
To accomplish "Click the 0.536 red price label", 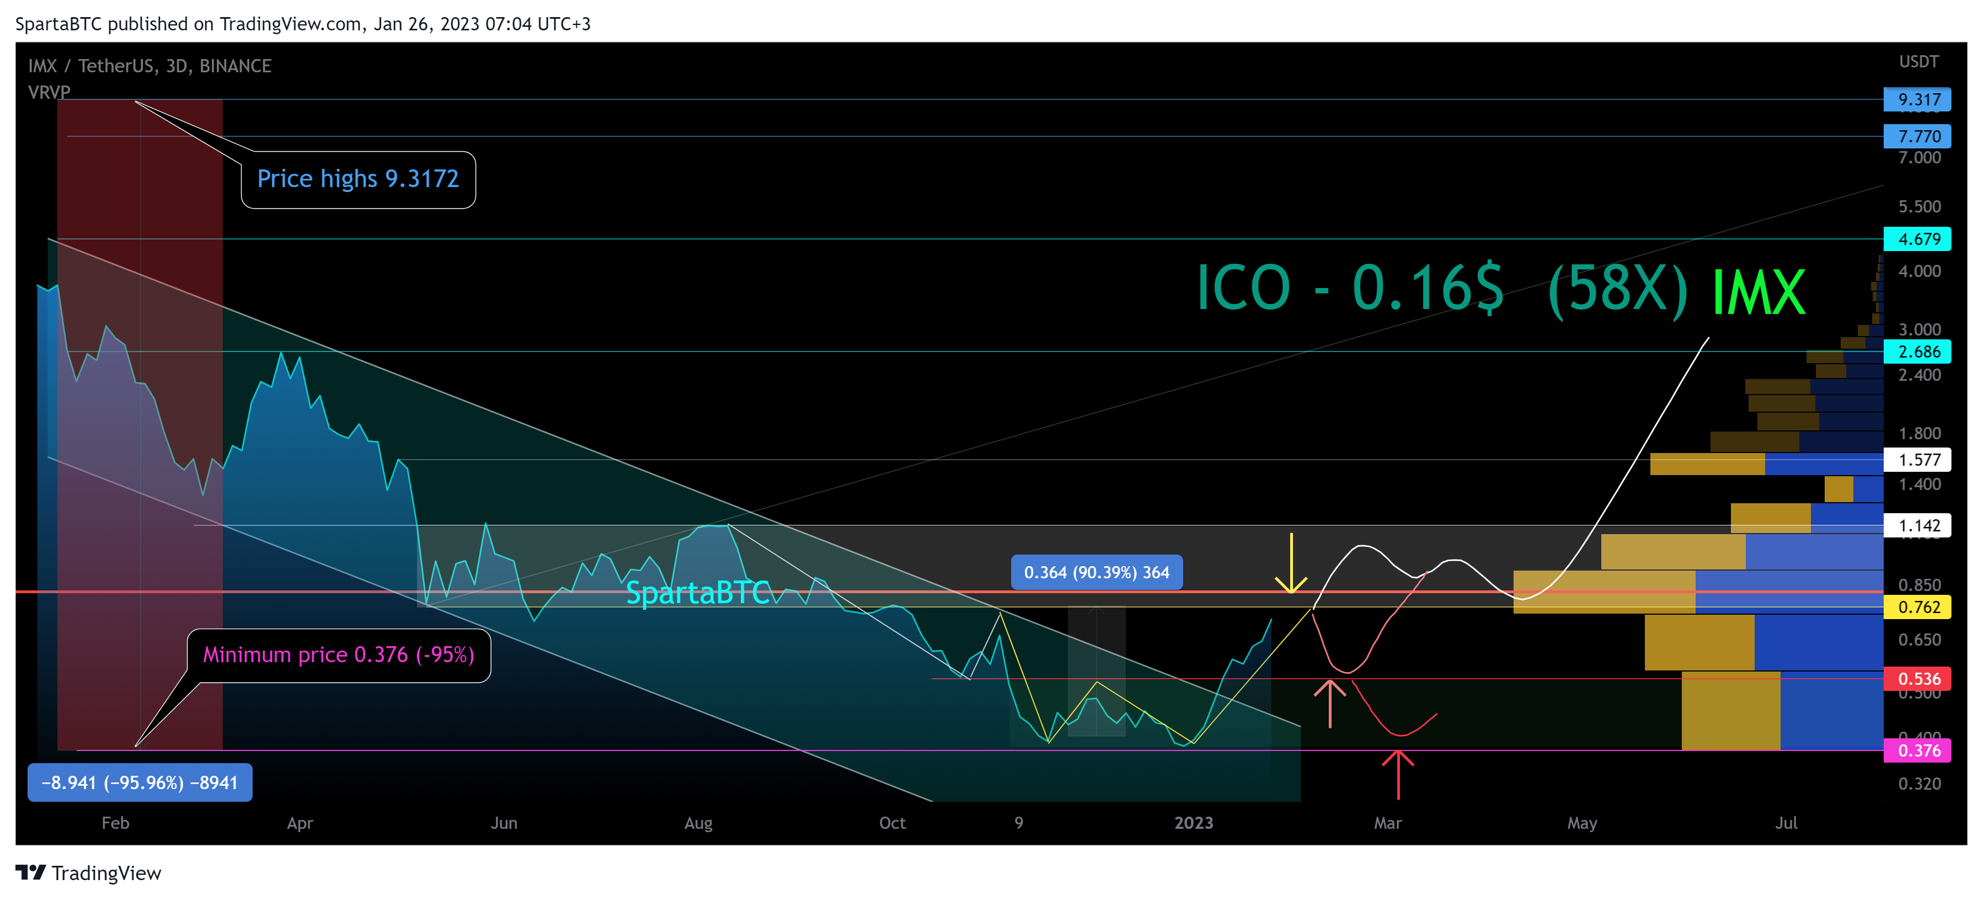I will pyautogui.click(x=1917, y=679).
